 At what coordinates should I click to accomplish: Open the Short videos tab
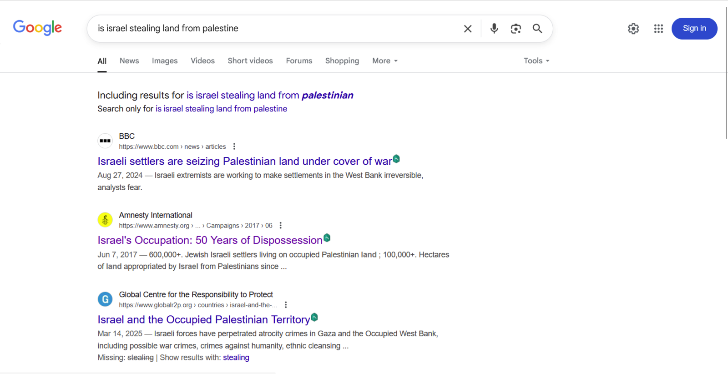pyautogui.click(x=250, y=61)
